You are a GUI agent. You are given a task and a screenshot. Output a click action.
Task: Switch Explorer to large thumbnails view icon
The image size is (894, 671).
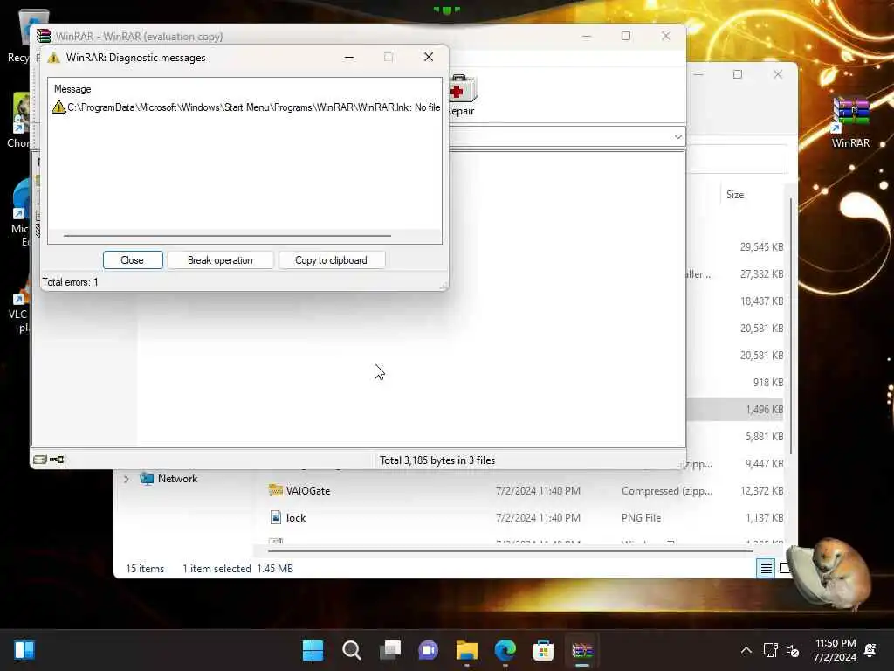pos(785,568)
